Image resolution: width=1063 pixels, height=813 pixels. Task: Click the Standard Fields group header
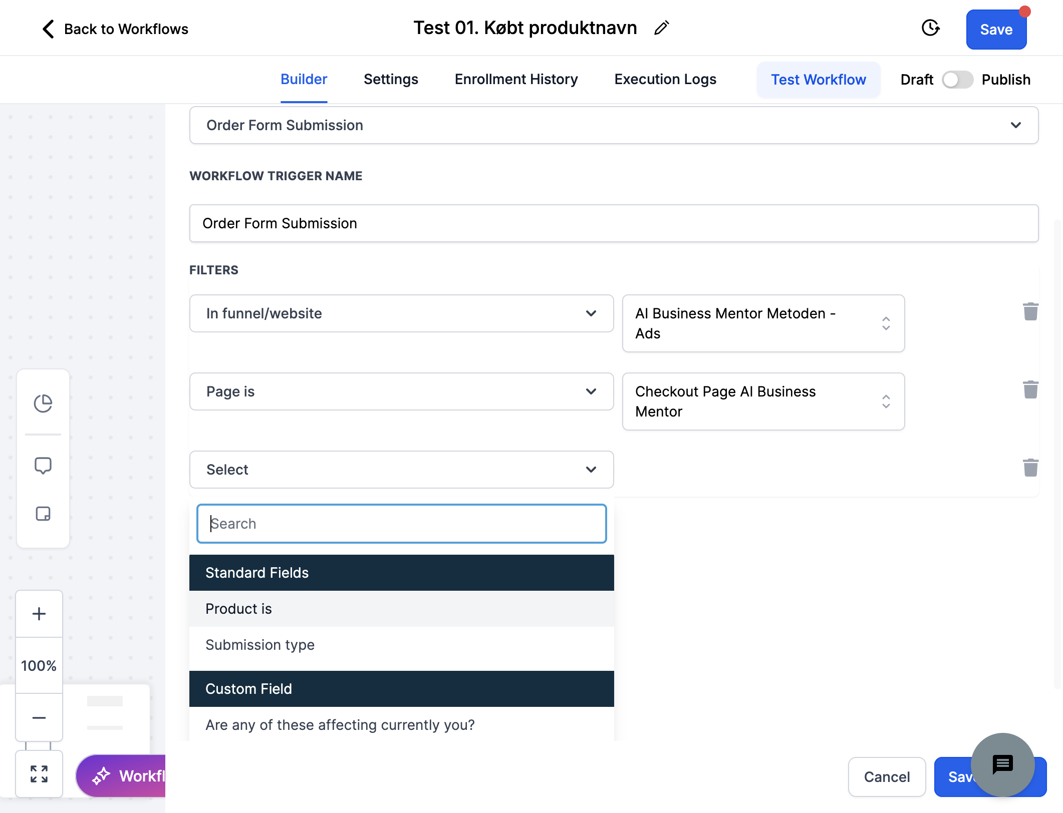click(402, 573)
